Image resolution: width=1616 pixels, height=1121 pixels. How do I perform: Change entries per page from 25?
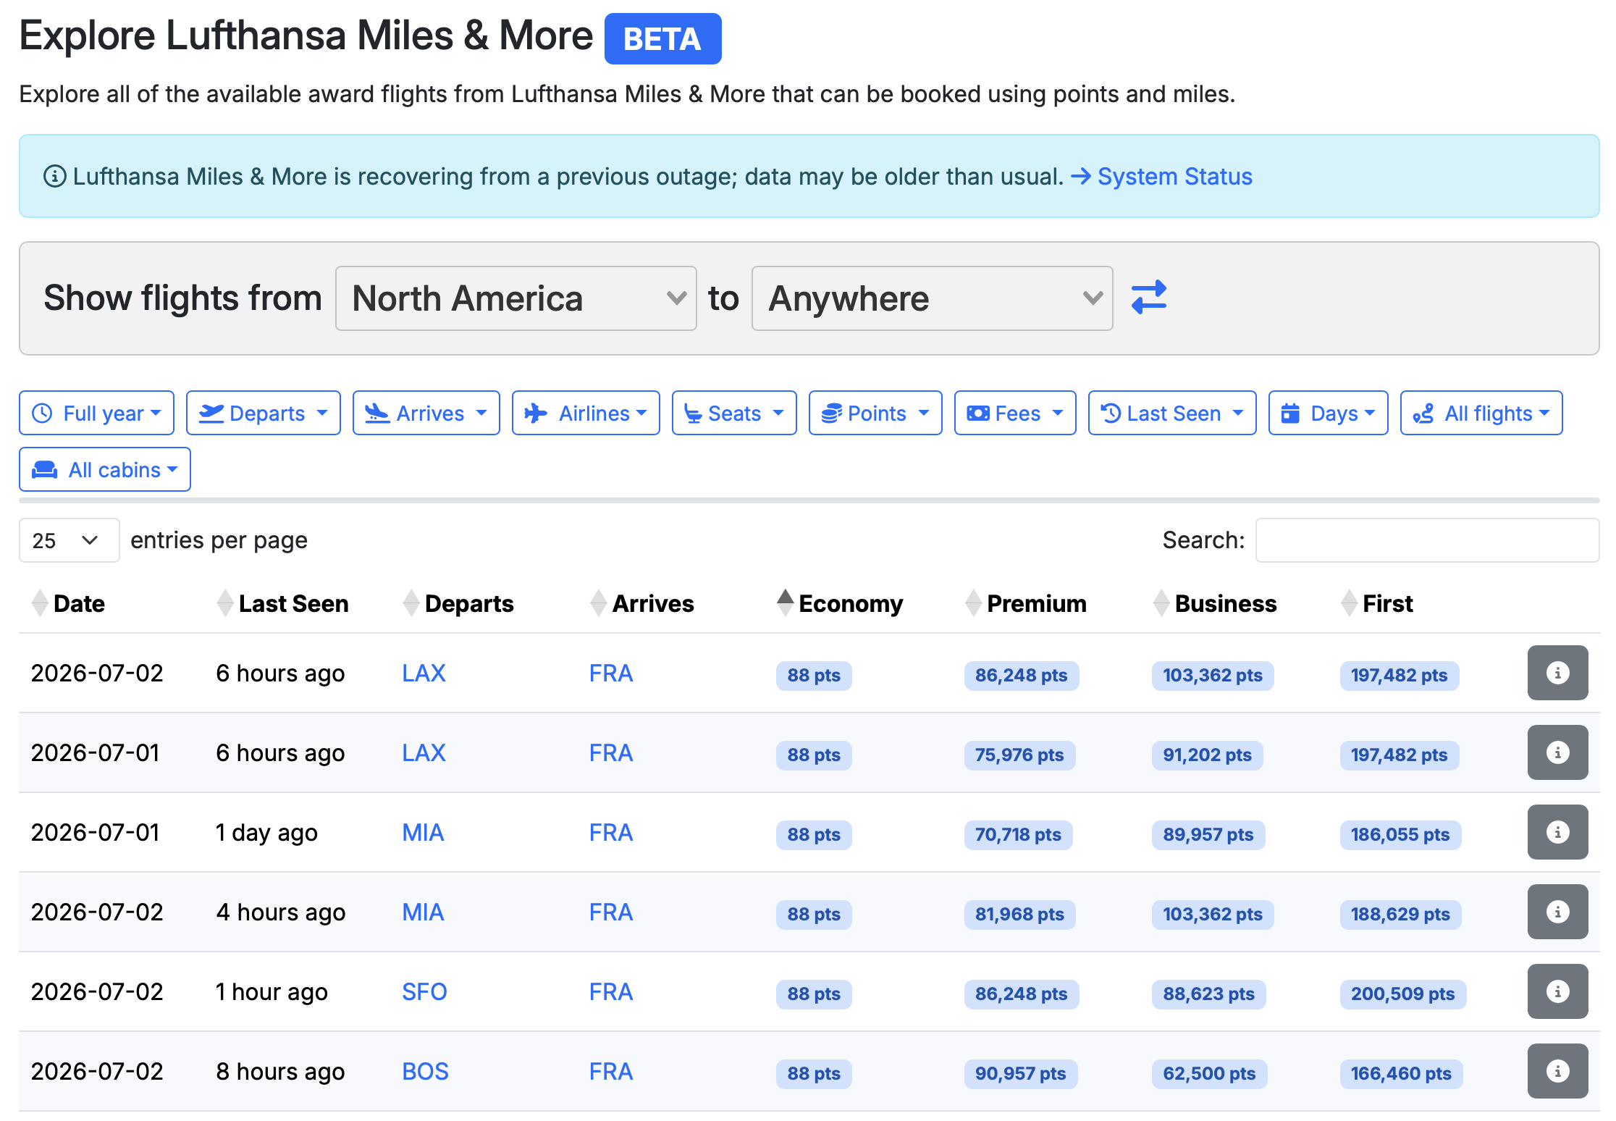(x=69, y=540)
